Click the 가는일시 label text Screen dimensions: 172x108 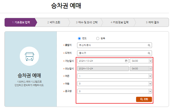click(x=69, y=61)
